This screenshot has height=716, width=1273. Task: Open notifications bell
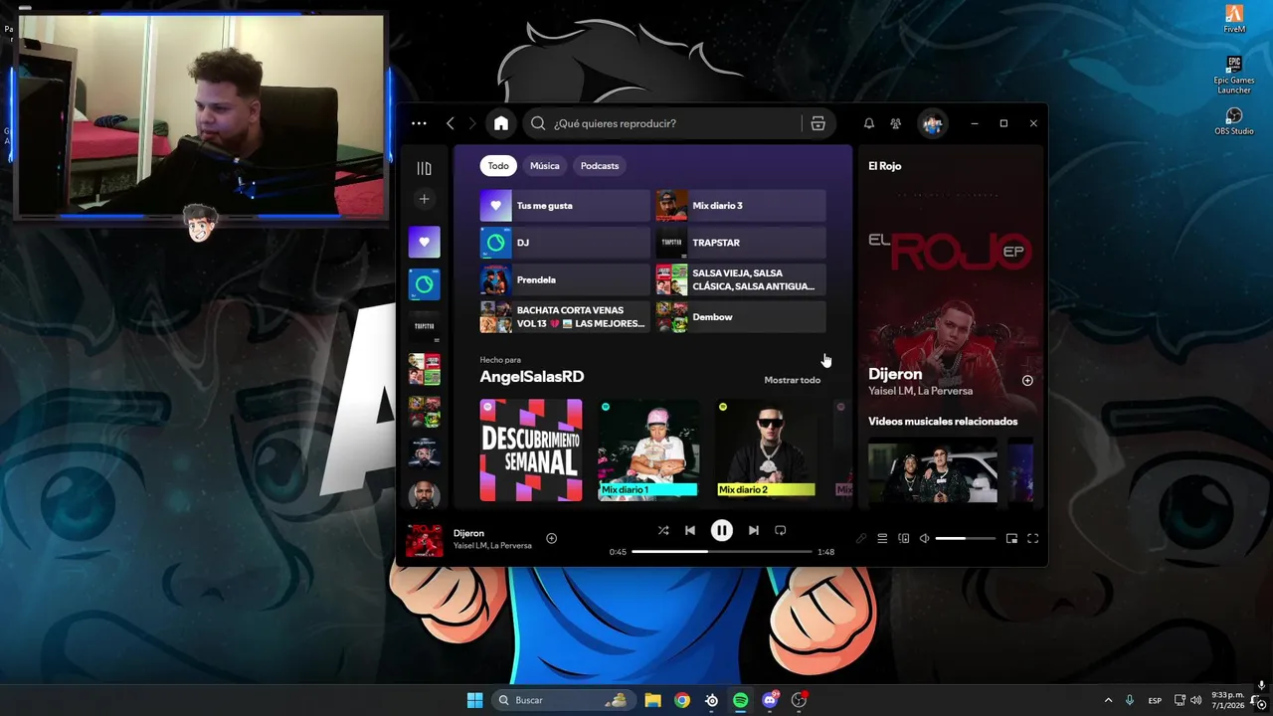click(x=869, y=123)
